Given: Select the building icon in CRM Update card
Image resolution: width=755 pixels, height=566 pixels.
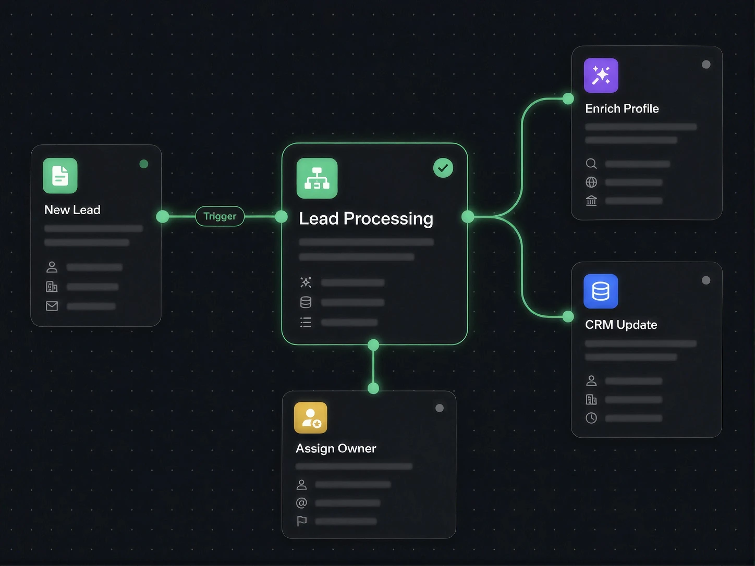Looking at the screenshot, I should [591, 400].
